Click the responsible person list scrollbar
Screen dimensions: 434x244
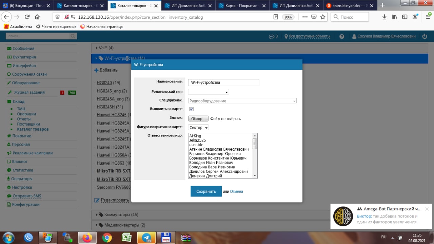tap(255, 155)
